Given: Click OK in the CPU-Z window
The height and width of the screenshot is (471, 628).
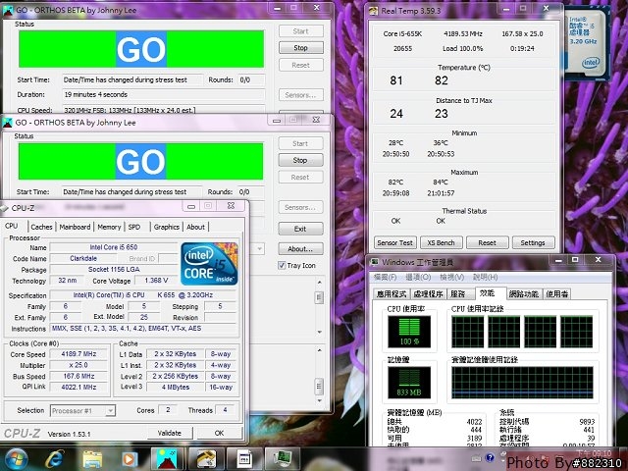Looking at the screenshot, I should tap(219, 433).
